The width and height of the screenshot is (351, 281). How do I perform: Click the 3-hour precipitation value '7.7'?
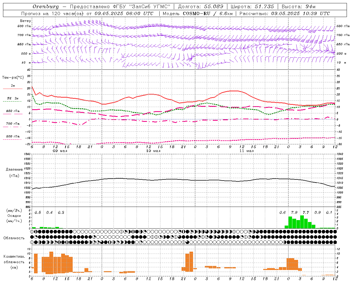click(x=306, y=213)
